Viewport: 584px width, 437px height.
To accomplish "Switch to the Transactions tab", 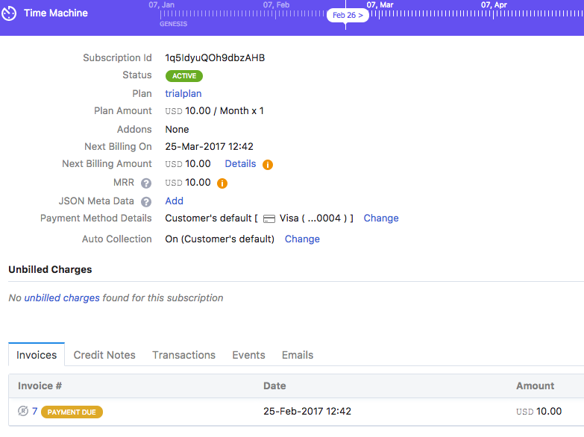I will (183, 355).
